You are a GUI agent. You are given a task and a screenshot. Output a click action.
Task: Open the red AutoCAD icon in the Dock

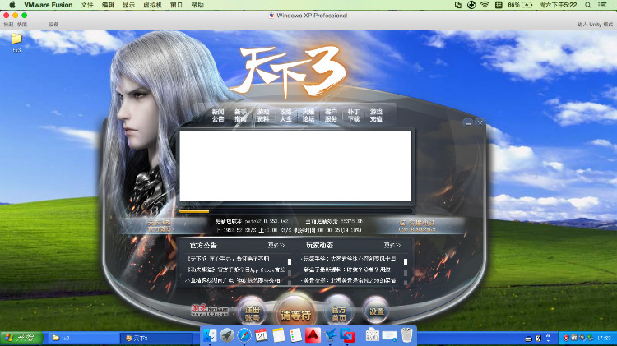pos(313,335)
